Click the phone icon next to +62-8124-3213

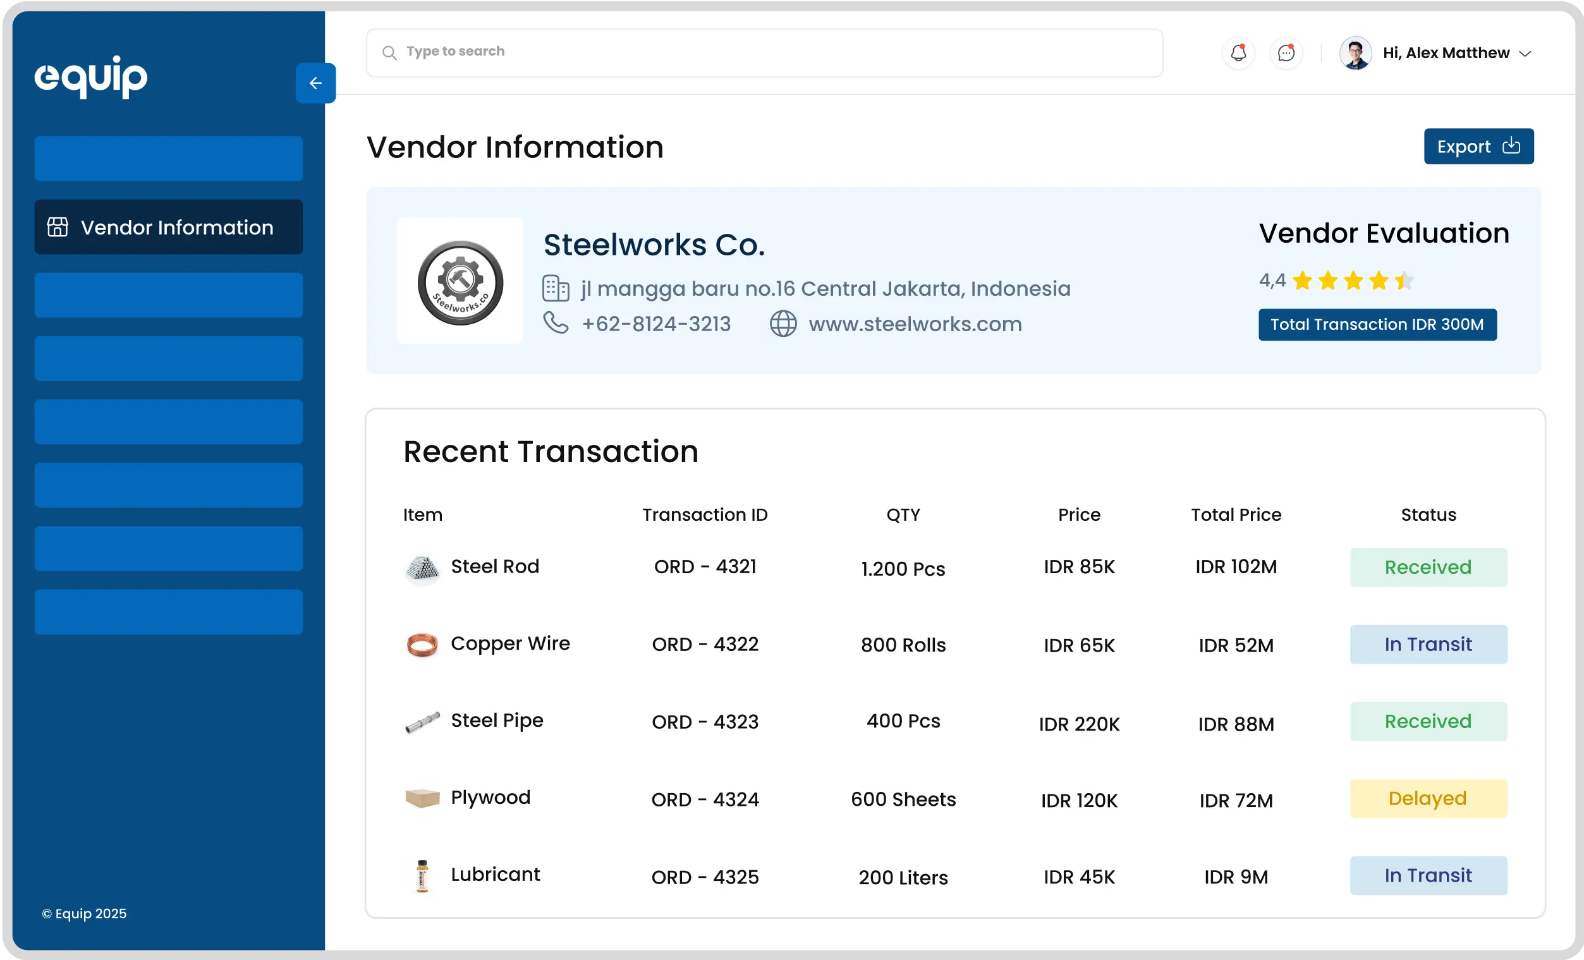[x=556, y=322]
